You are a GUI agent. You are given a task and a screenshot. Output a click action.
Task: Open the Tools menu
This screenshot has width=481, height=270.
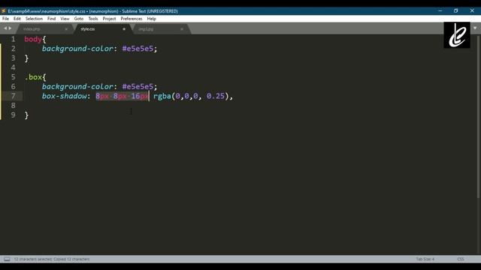(x=93, y=19)
